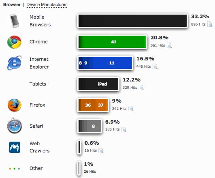The height and width of the screenshot is (178, 215).
Task: Click the green Chrome 41 bar
Action: click(x=113, y=42)
